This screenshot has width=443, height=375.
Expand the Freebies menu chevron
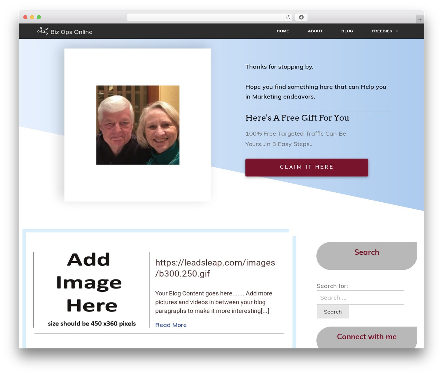click(397, 31)
